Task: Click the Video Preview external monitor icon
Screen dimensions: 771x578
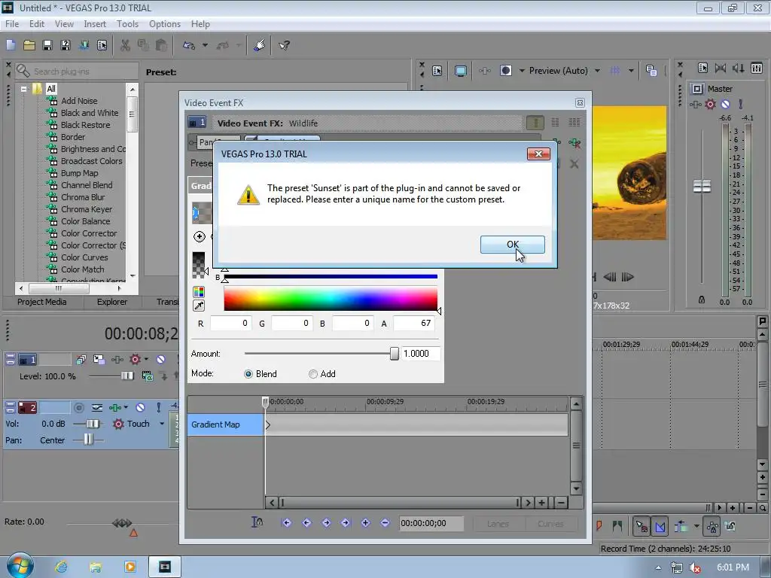Action: tap(460, 71)
